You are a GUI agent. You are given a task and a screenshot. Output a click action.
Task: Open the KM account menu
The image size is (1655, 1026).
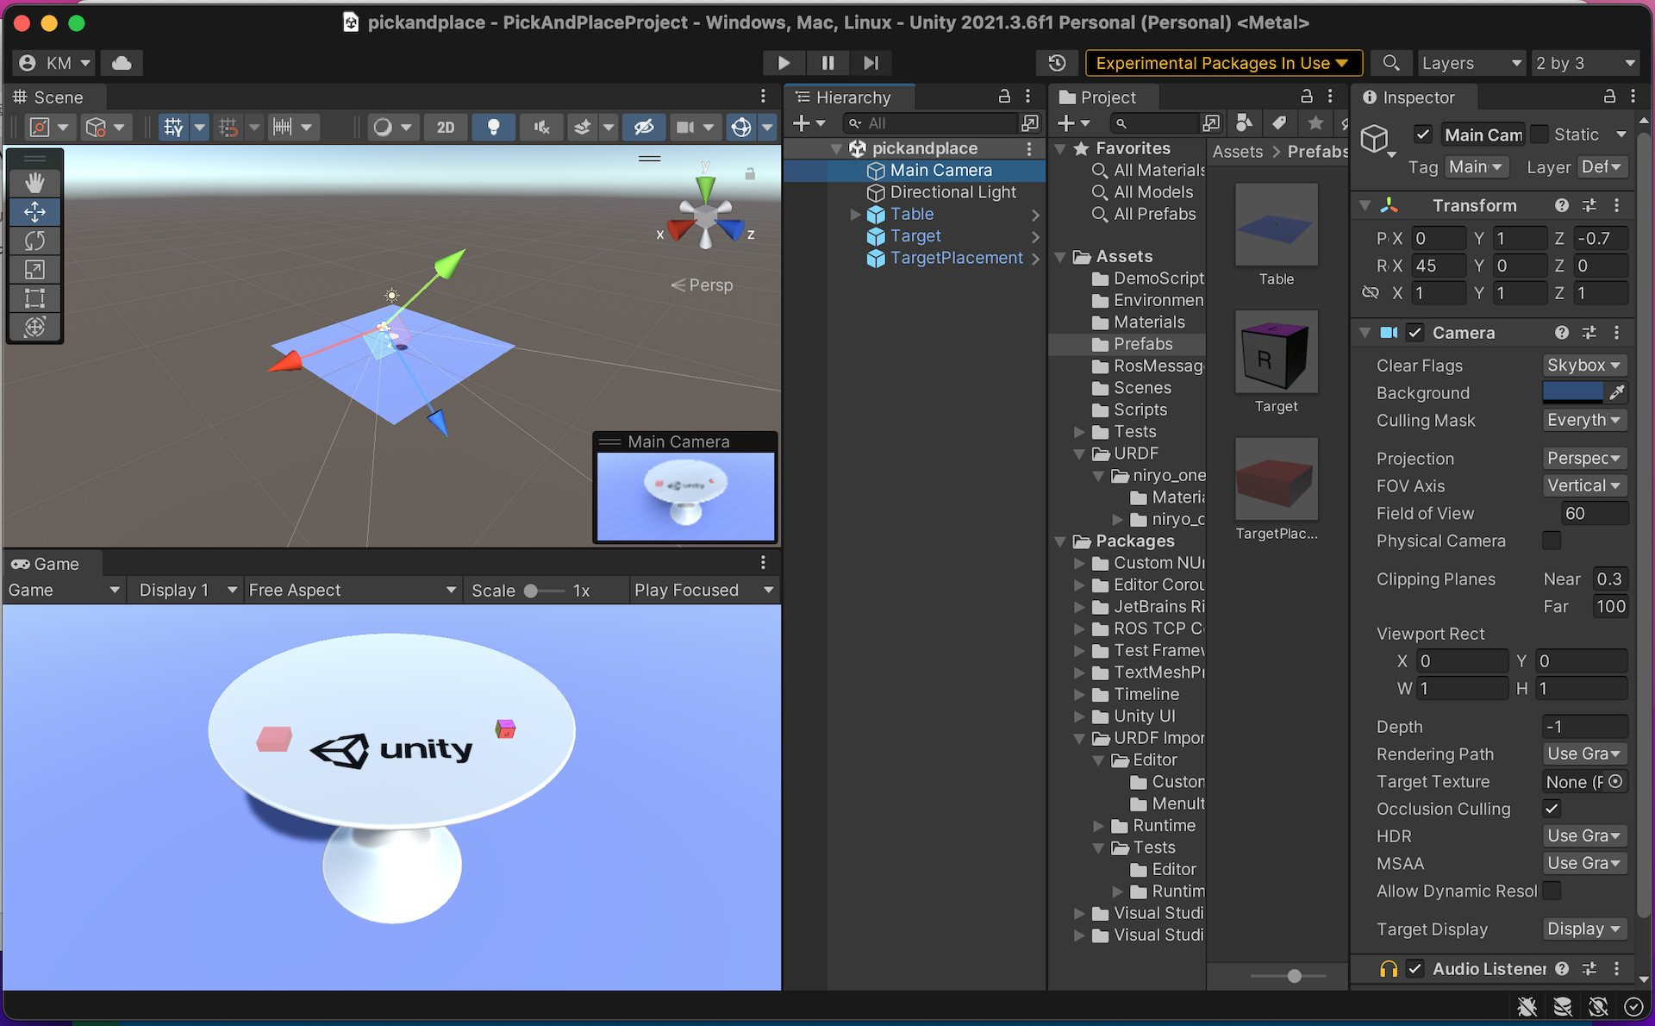click(54, 63)
